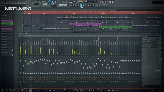Open Fruity Free Filter slot arrow menu
The image size is (164, 92).
tap(143, 39)
